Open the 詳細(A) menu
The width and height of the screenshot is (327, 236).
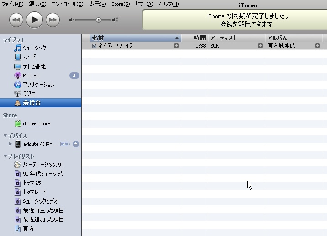[144, 4]
